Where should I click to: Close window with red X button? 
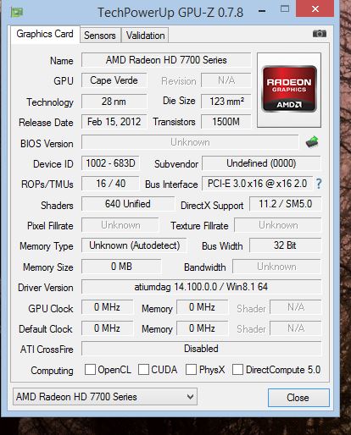(x=315, y=8)
